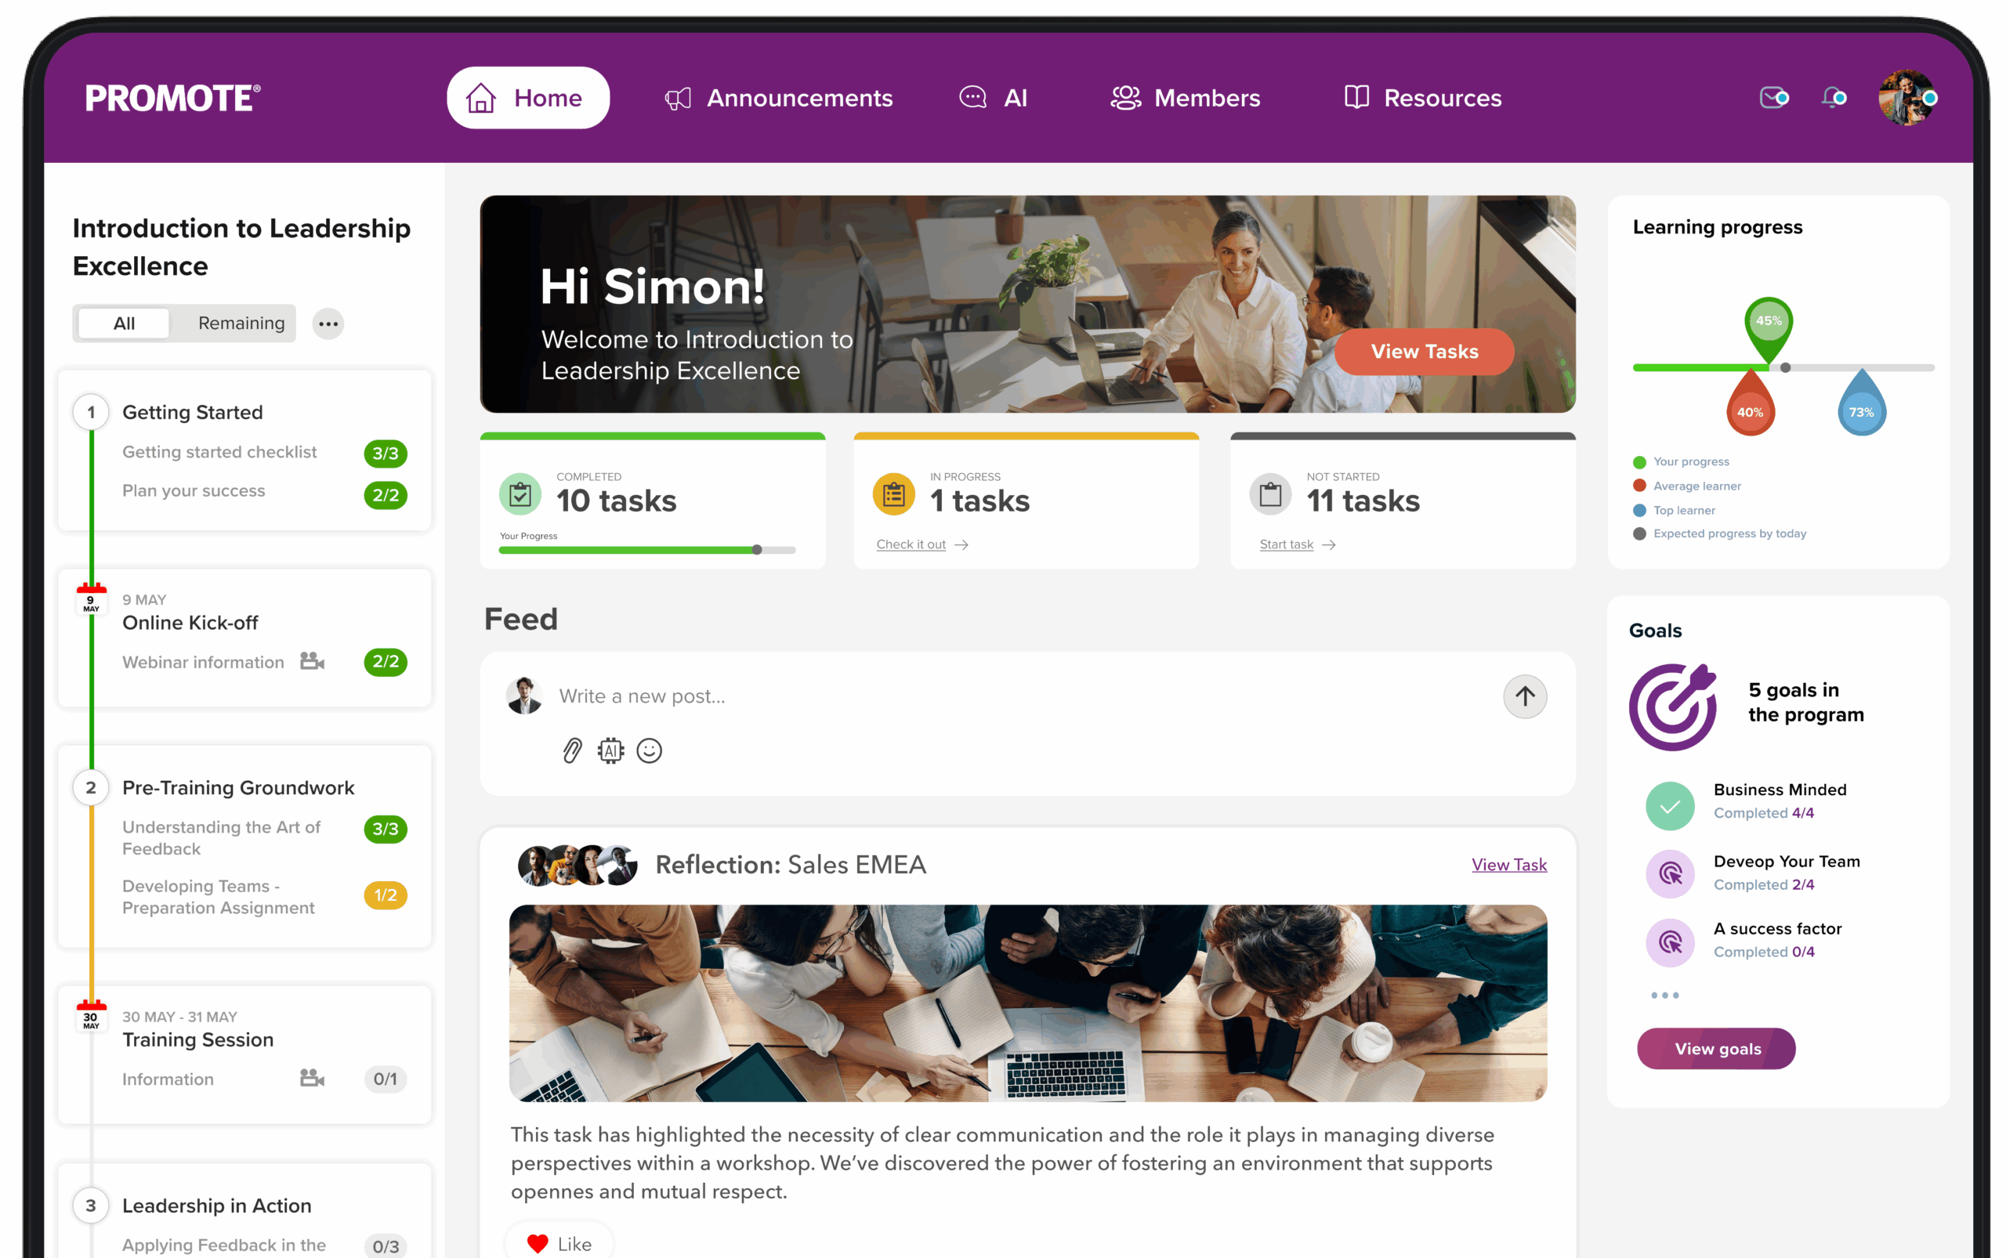Click the Your Progress slider handle
This screenshot has height=1258, width=2006.
(757, 550)
